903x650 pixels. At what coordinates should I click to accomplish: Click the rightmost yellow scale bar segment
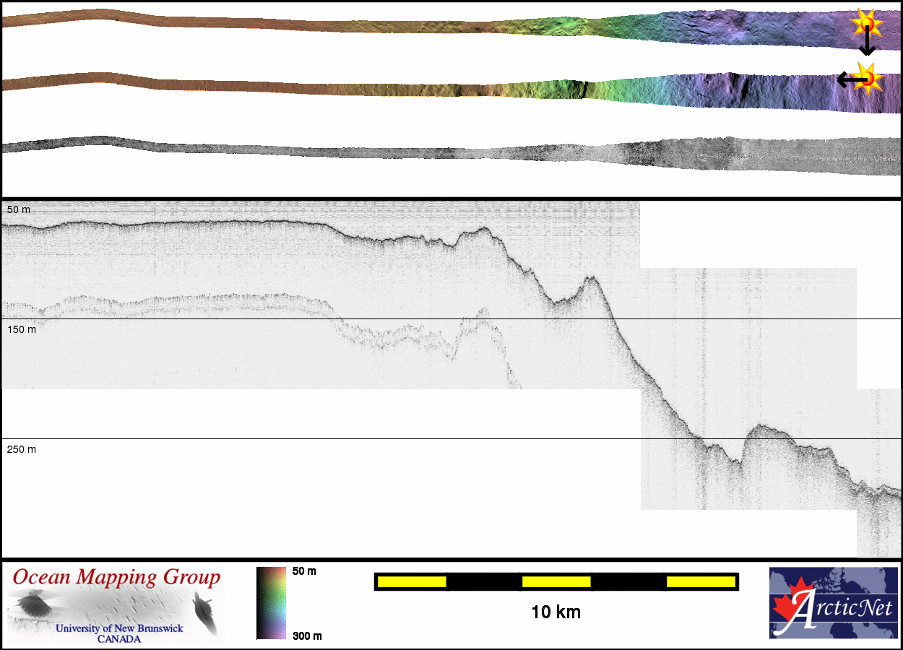(x=701, y=581)
